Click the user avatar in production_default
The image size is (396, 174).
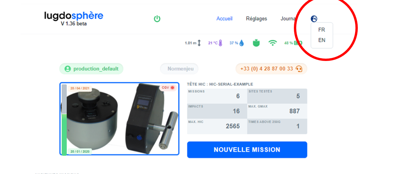tap(67, 69)
